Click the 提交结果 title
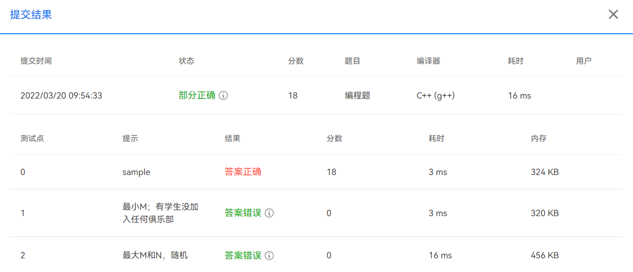Viewport: 633px width, 272px height. coord(31,15)
